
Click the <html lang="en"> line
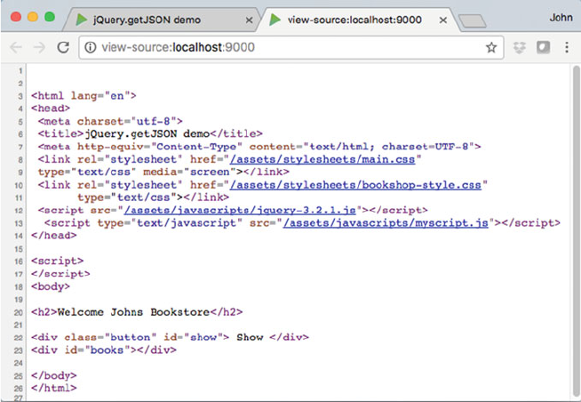84,96
